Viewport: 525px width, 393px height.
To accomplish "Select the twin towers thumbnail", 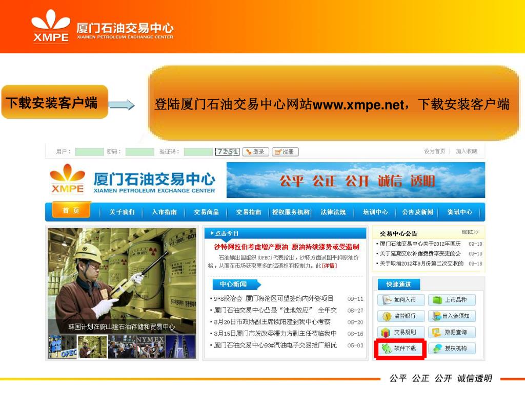I will [181, 347].
